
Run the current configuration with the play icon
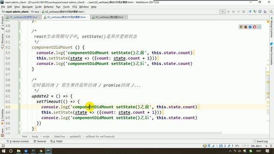tap(229, 12)
